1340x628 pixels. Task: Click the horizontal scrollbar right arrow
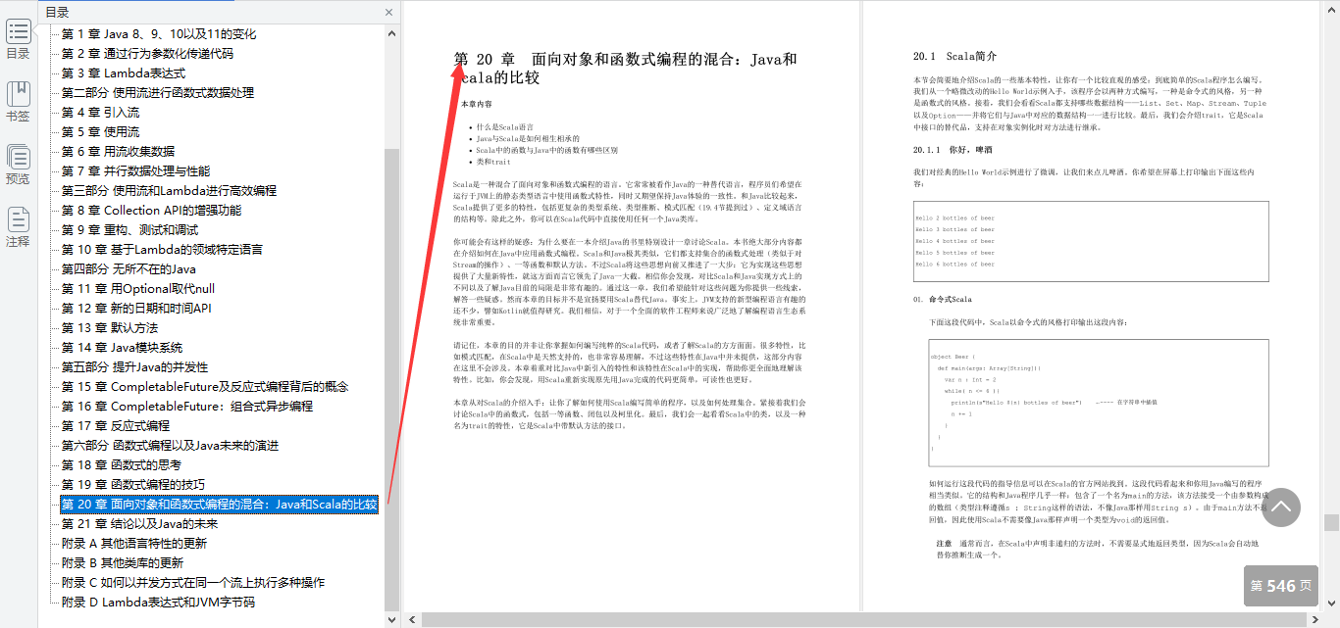1314,620
